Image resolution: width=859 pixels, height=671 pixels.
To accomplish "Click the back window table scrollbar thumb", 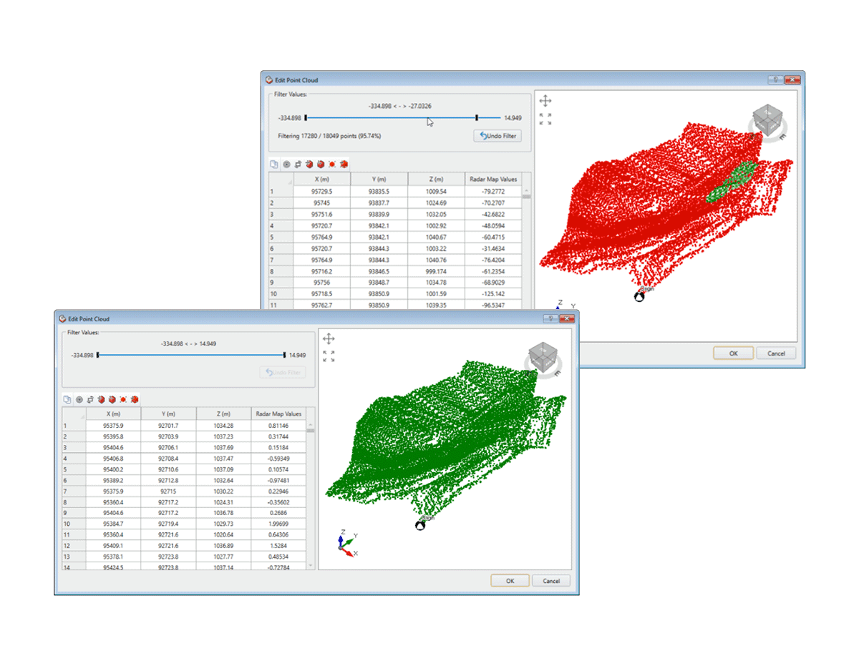I will (x=527, y=195).
